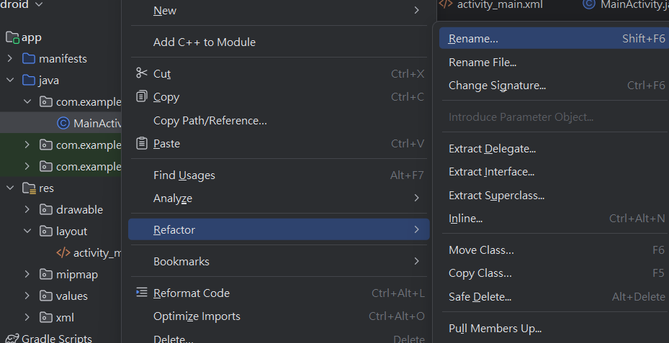
Task: Expand the mipmap folder
Action: point(27,275)
